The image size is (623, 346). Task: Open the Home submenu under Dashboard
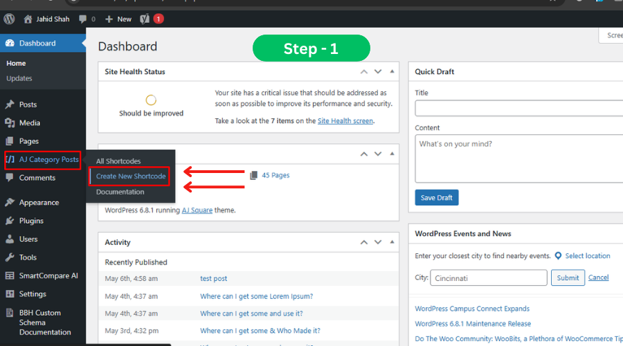click(16, 63)
